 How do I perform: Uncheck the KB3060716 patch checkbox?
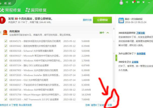tap(6, 90)
